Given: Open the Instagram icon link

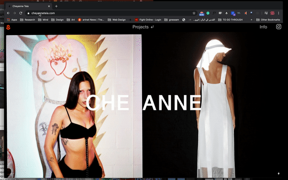Looking at the screenshot, I should (x=278, y=26).
